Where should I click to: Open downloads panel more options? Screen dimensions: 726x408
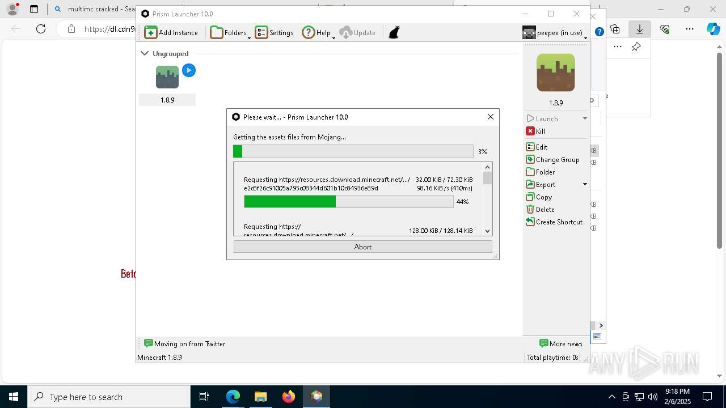(618, 47)
